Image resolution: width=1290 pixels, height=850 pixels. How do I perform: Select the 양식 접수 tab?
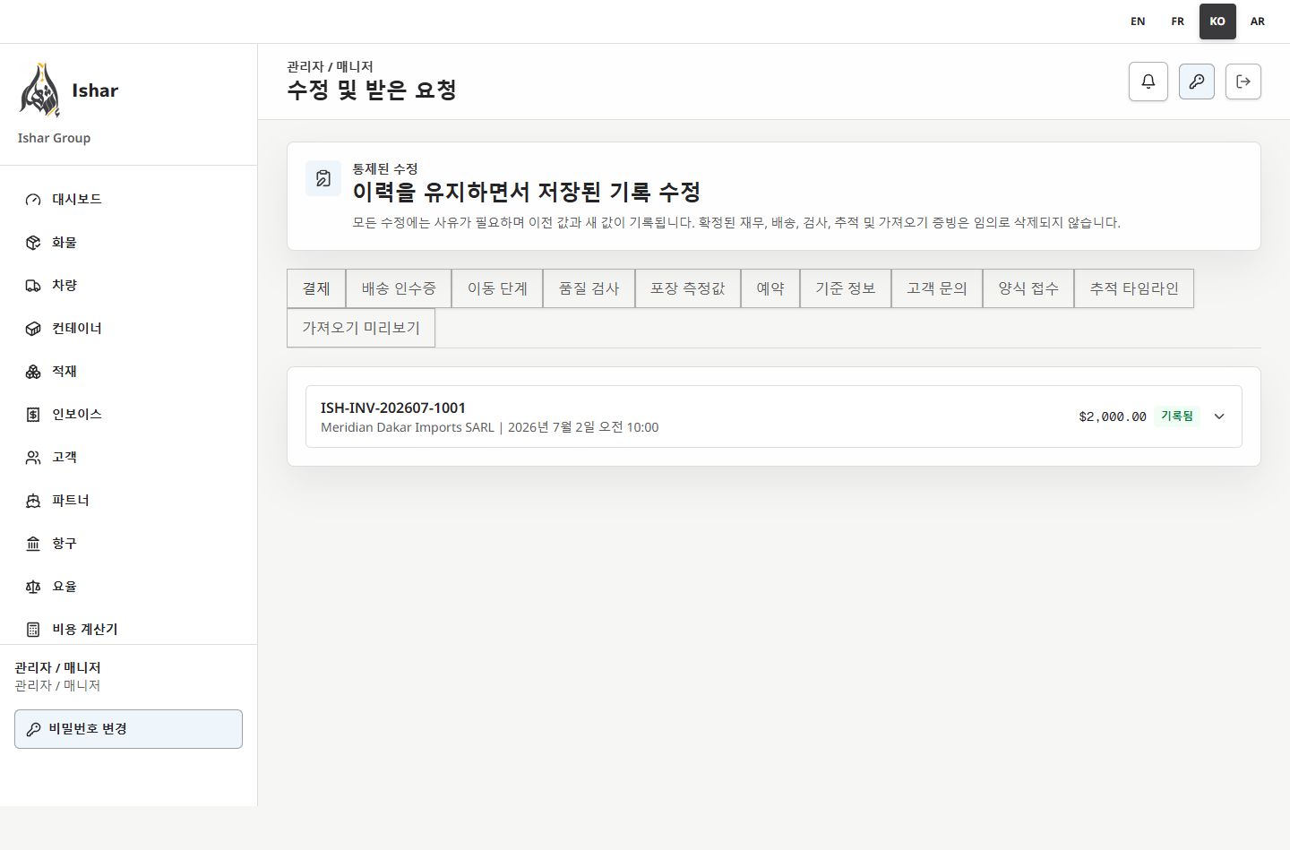click(1028, 288)
